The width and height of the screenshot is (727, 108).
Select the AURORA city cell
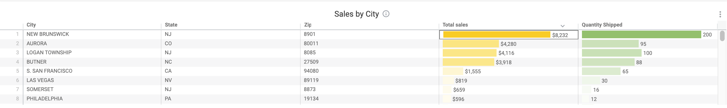(x=92, y=43)
